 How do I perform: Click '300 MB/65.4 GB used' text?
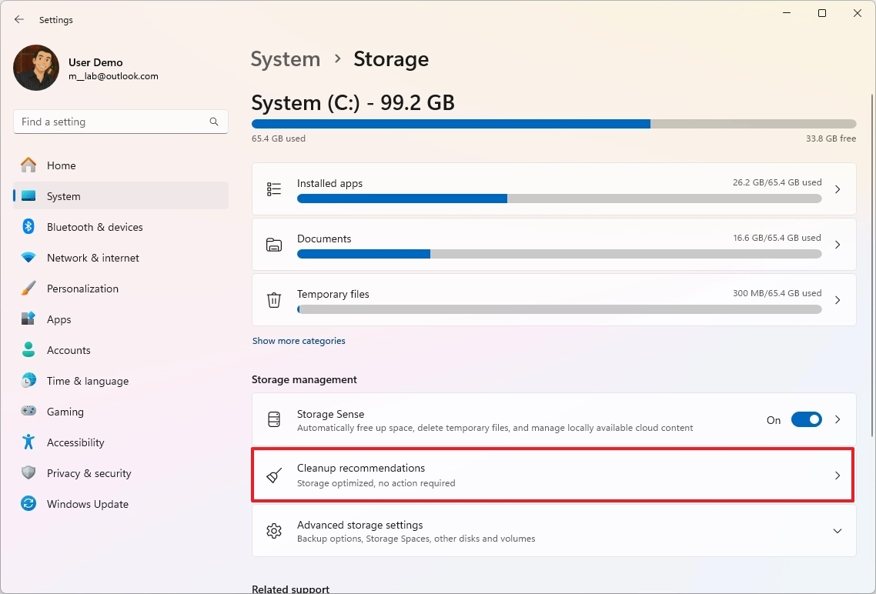coord(777,292)
